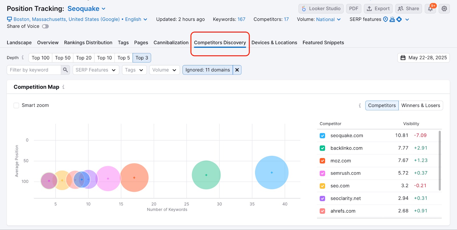Click the keyword filter search magnifier icon
Image resolution: width=457 pixels, height=230 pixels.
(65, 70)
